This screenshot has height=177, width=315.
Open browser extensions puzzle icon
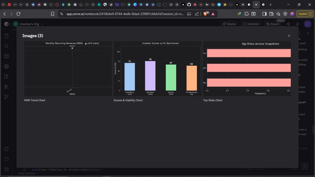(247, 14)
